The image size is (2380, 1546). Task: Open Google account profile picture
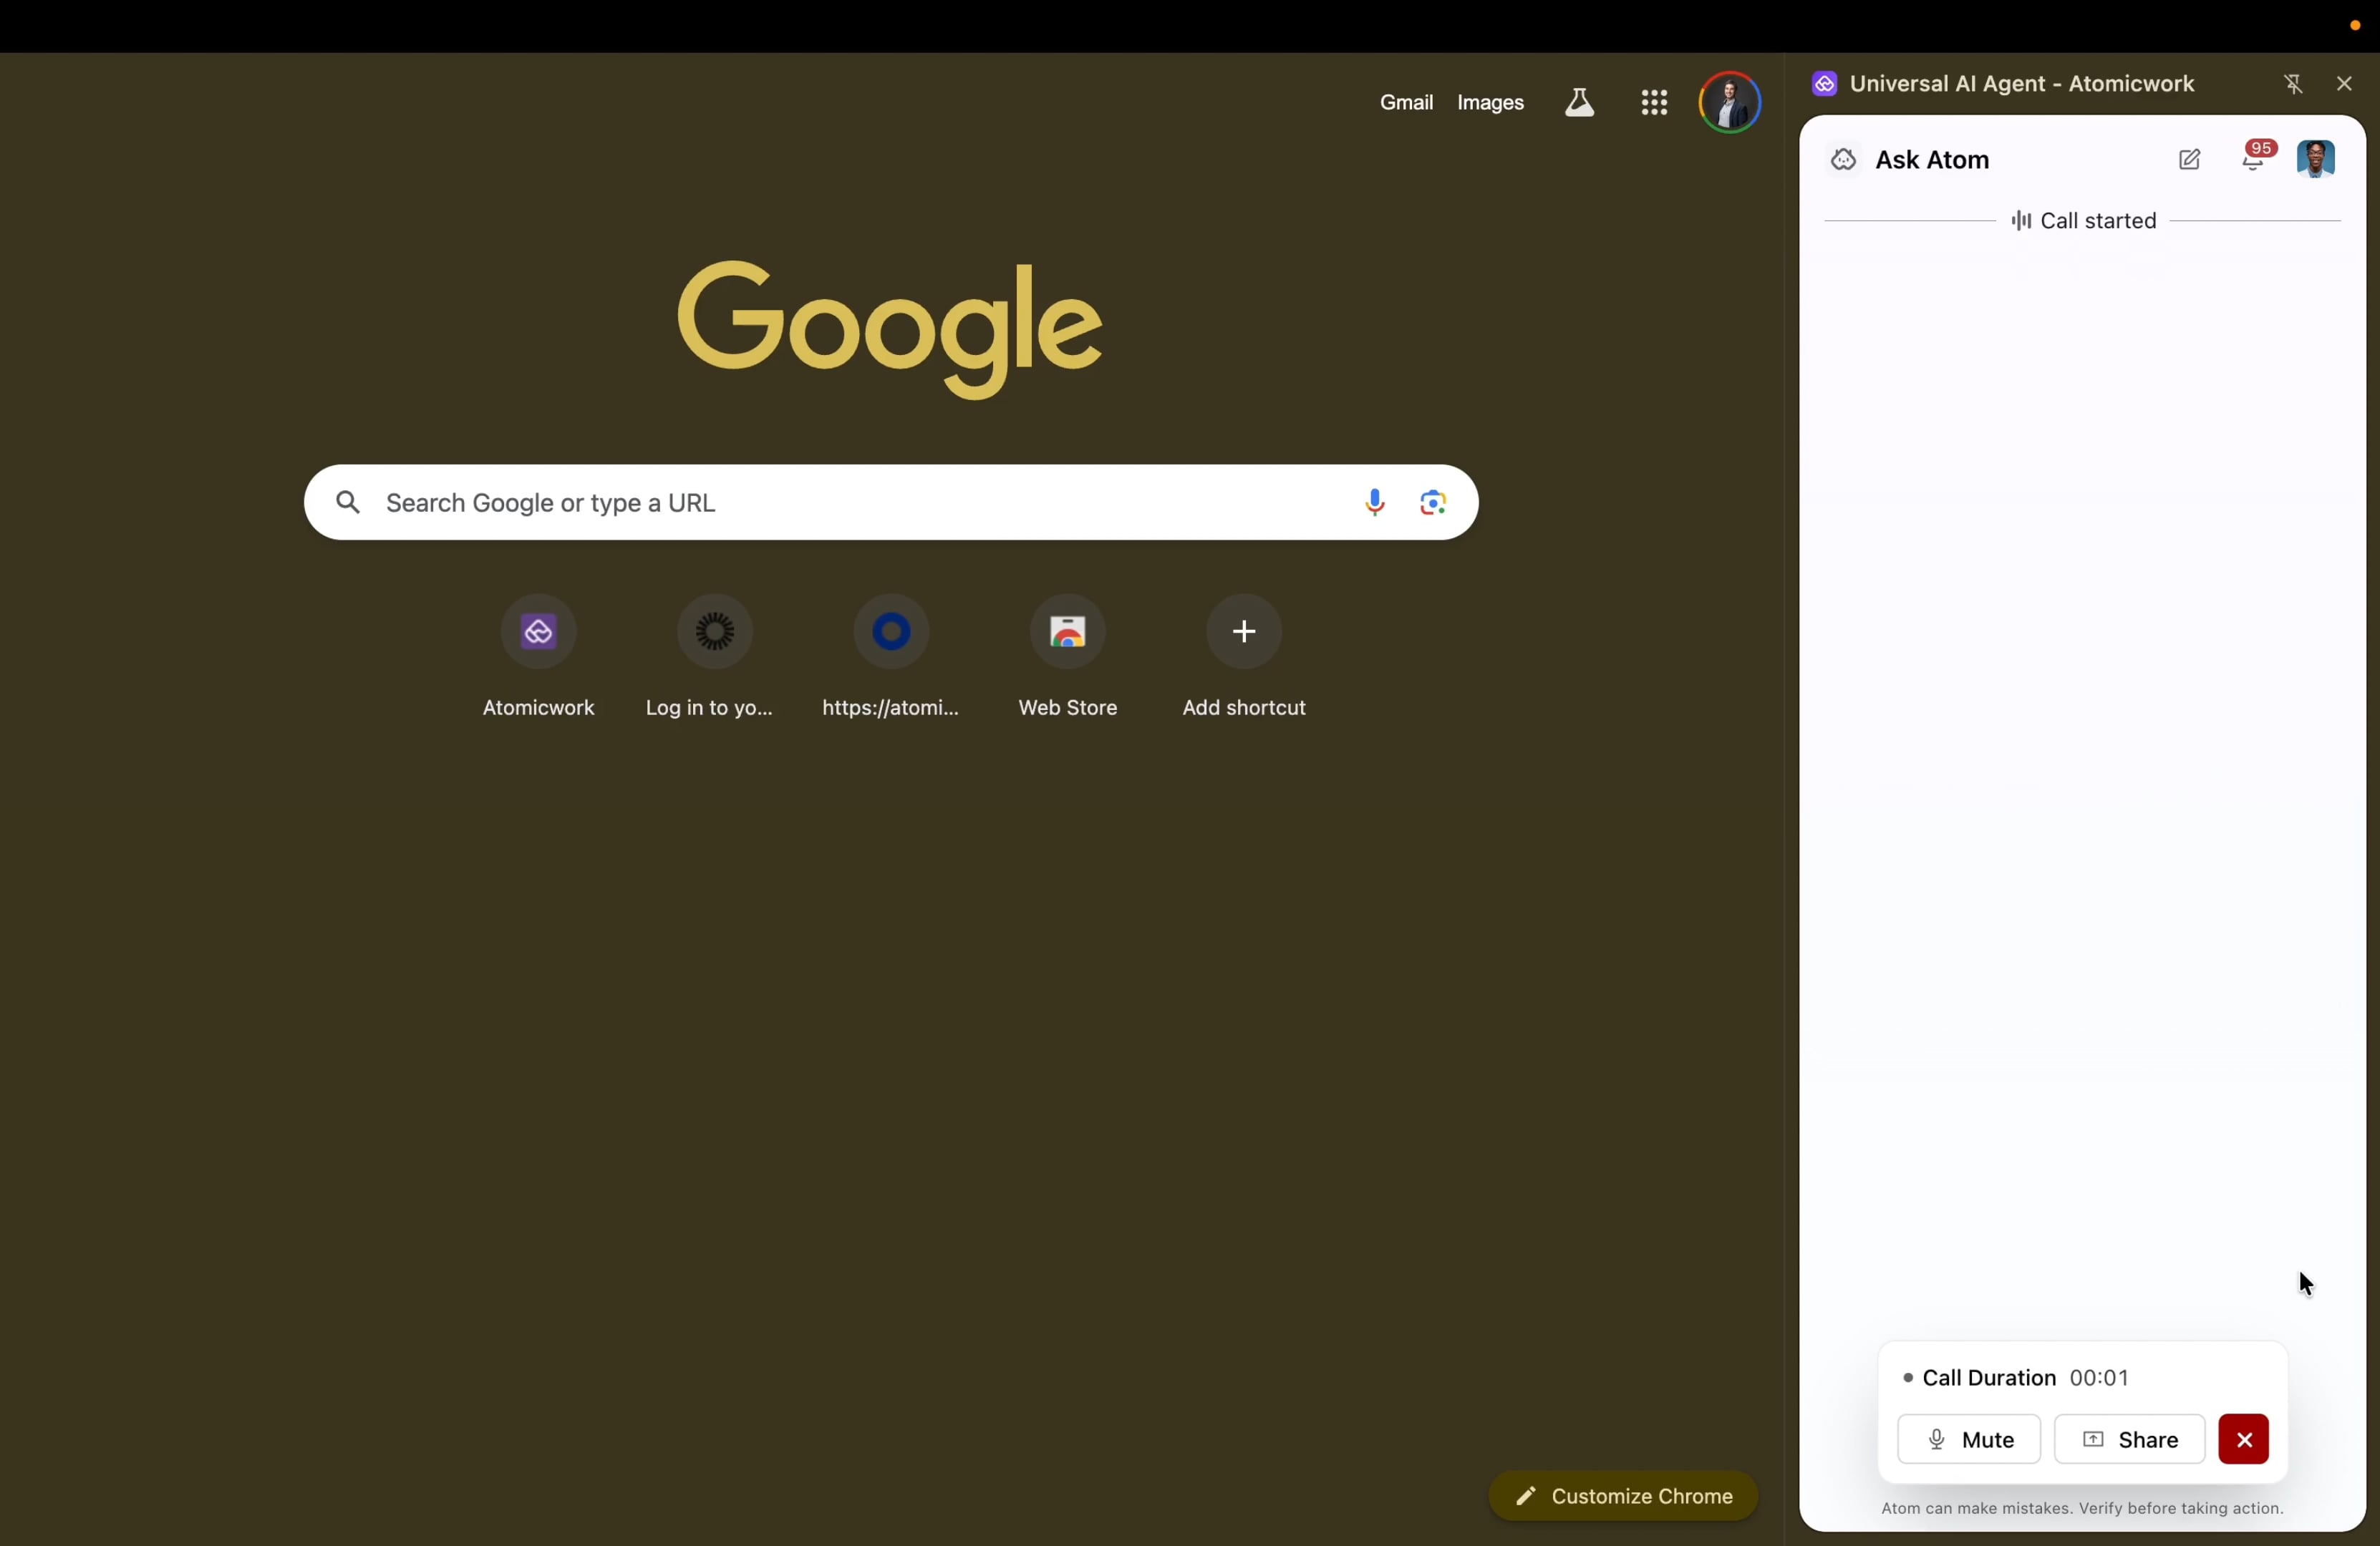point(1730,103)
